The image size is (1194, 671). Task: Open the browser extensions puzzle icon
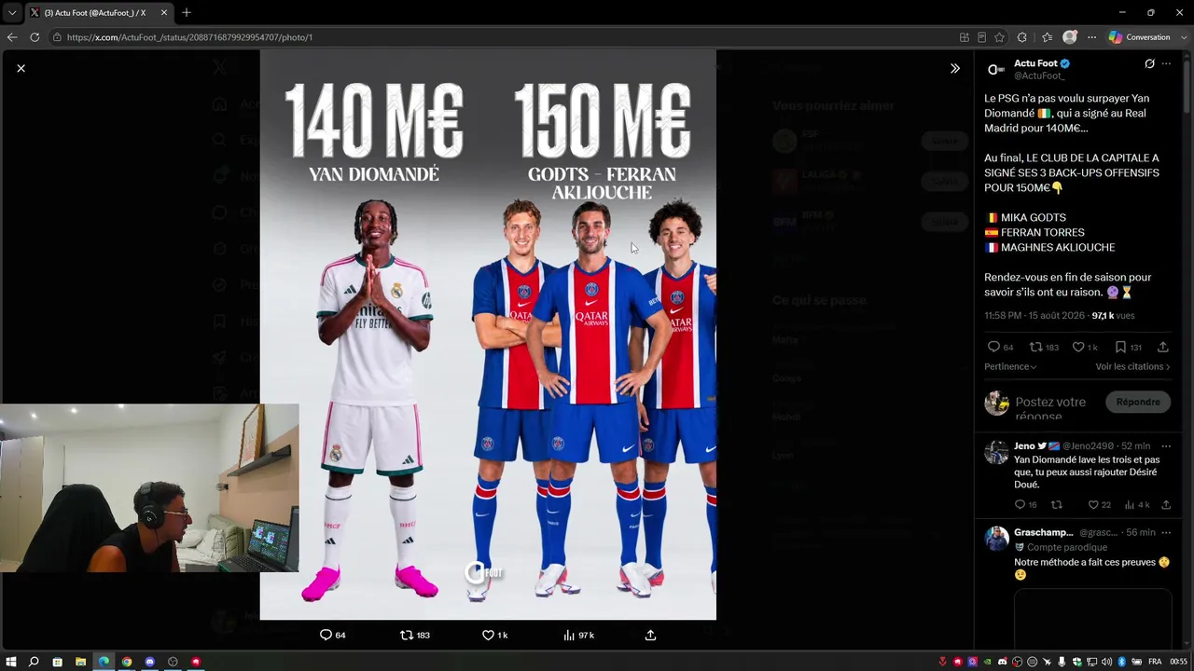(1021, 37)
